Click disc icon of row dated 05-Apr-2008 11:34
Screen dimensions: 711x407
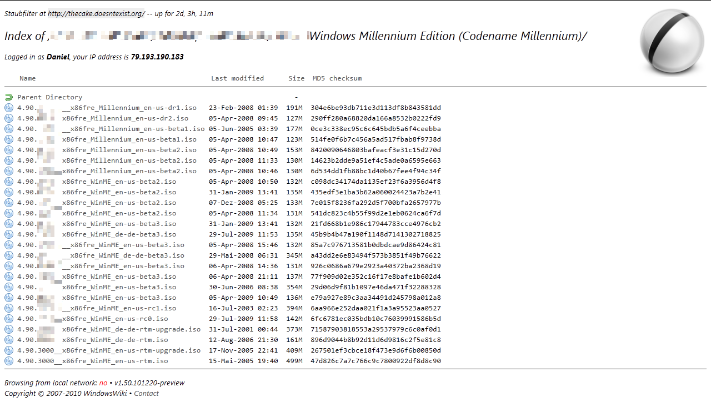click(x=8, y=213)
